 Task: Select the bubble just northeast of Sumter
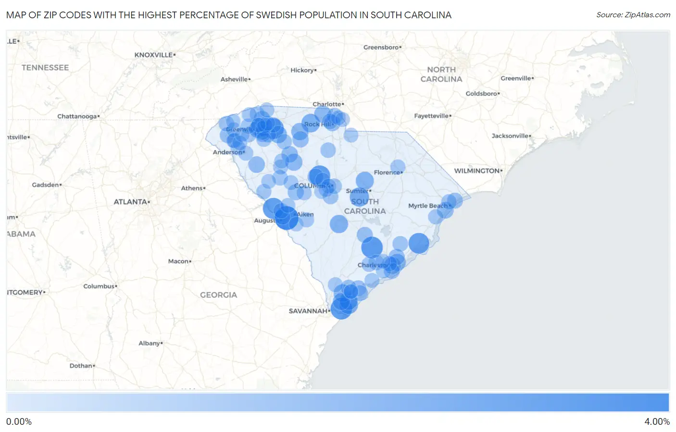364,181
